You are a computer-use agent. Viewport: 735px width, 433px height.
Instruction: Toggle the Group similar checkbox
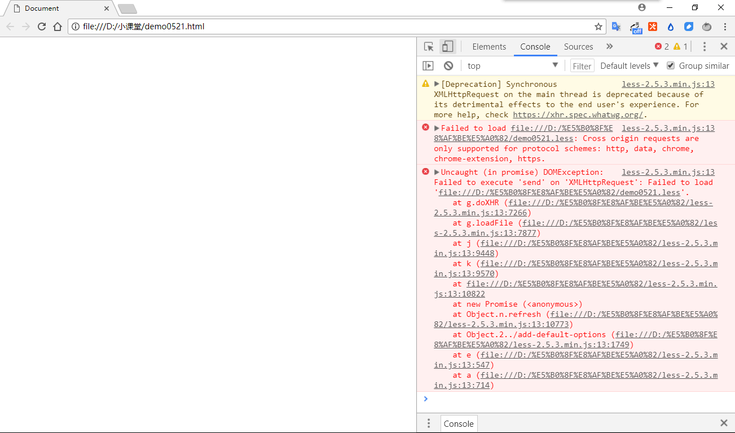point(671,65)
